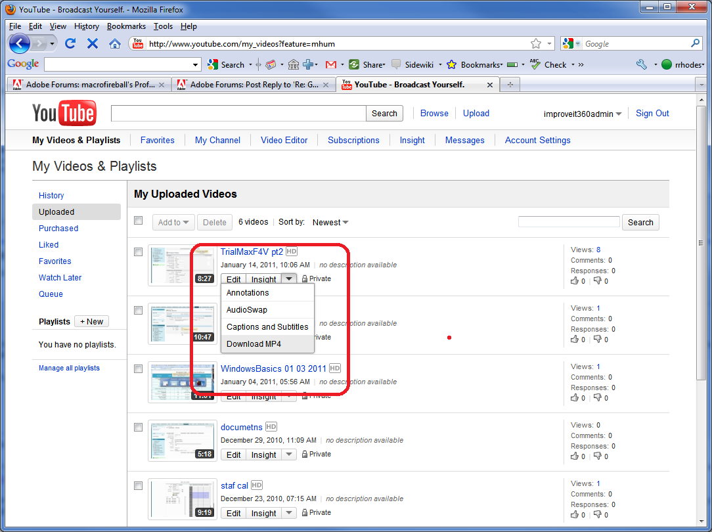This screenshot has height=532, width=712.
Task: Reload the page with refresh icon
Action: click(70, 43)
